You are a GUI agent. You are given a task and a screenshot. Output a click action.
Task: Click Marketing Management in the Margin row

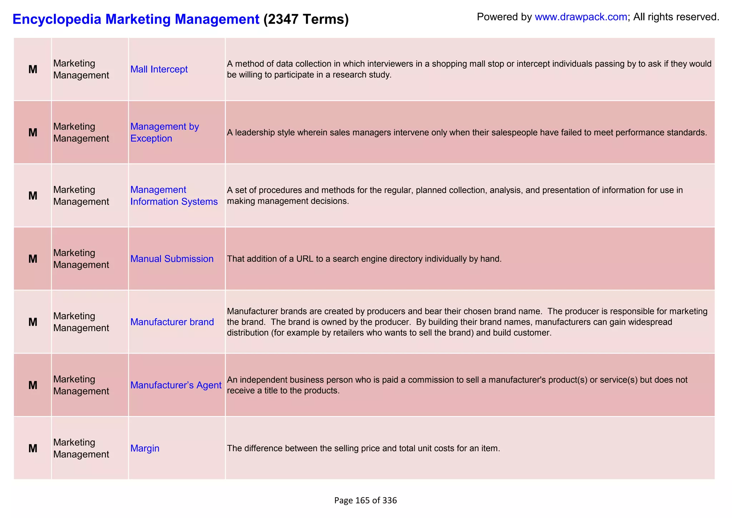[x=81, y=448]
